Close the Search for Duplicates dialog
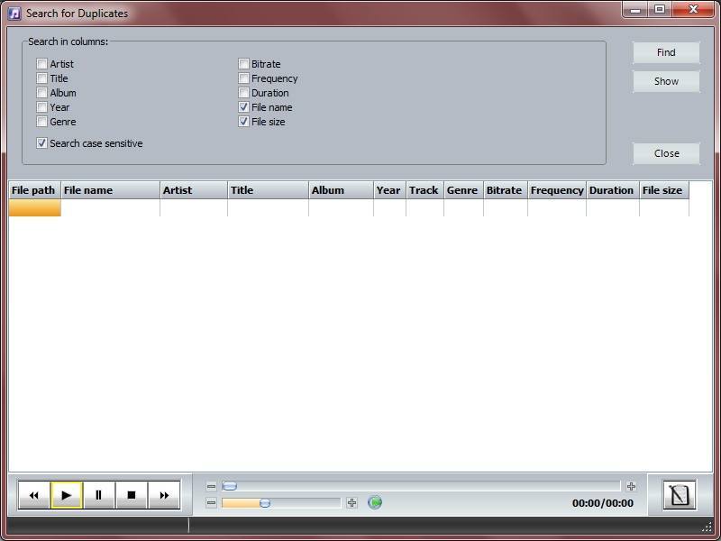Screen dimensions: 721x541 pos(665,153)
